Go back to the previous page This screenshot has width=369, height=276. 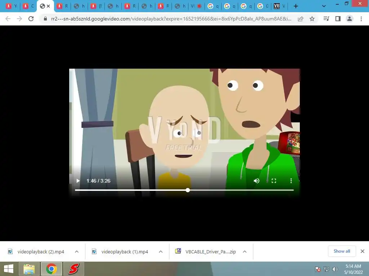click(8, 19)
